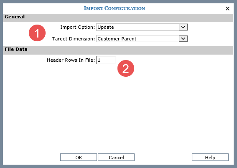The width and height of the screenshot is (237, 168).
Task: Click the Import Configuration title text
Action: pyautogui.click(x=115, y=8)
